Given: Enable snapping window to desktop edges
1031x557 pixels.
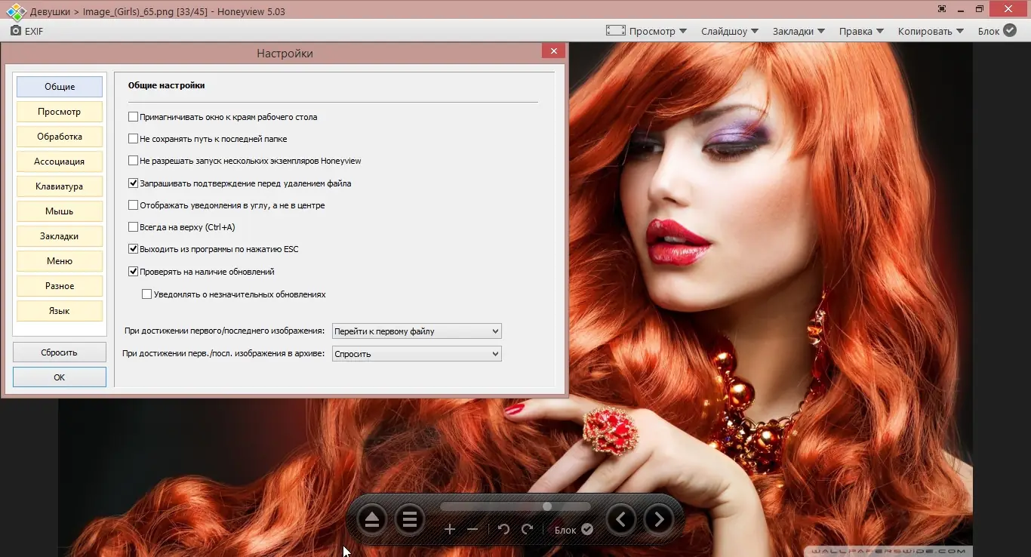Looking at the screenshot, I should pyautogui.click(x=134, y=117).
